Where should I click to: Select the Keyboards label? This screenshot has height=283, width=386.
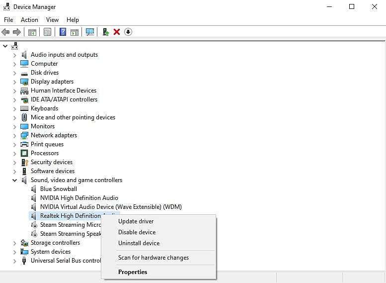(x=45, y=108)
